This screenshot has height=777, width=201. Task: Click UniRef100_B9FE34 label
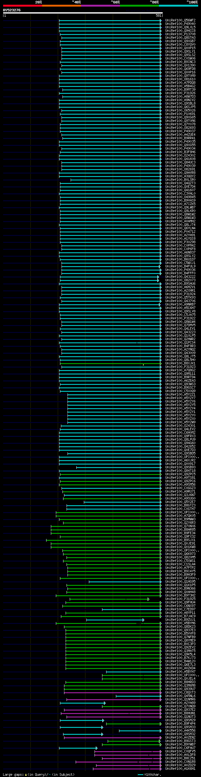coord(180,533)
